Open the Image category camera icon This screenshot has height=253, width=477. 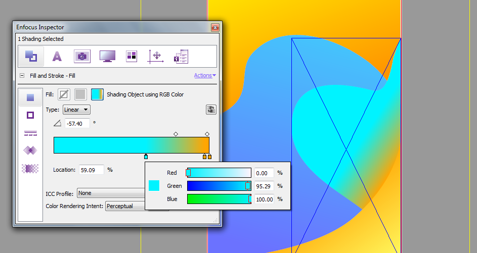point(82,56)
